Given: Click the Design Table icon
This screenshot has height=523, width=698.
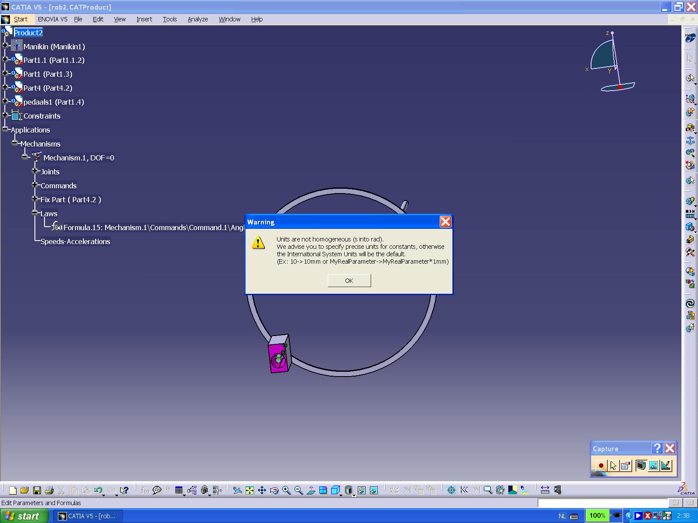Looking at the screenshot, I should [x=179, y=490].
